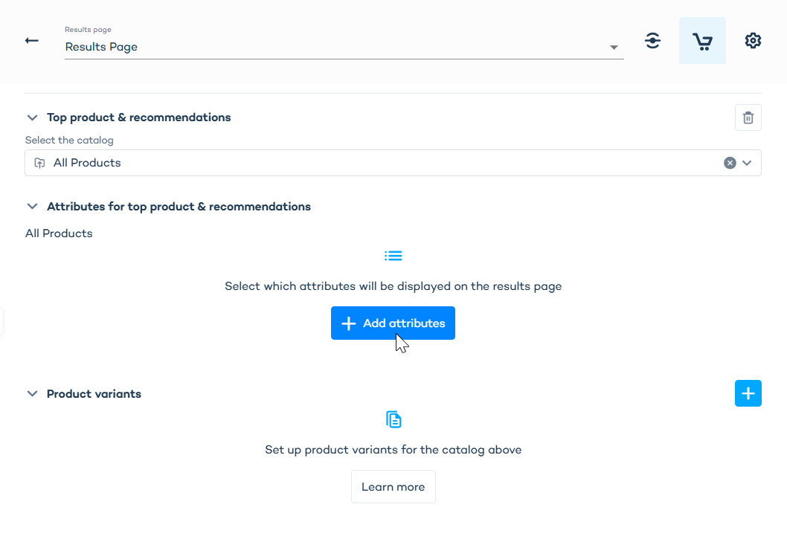The height and width of the screenshot is (539, 787).
Task: Click the Results Page selection field
Action: [327, 47]
